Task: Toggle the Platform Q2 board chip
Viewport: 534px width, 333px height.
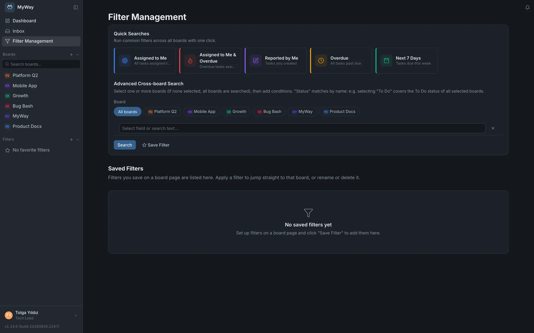Action: (x=162, y=112)
